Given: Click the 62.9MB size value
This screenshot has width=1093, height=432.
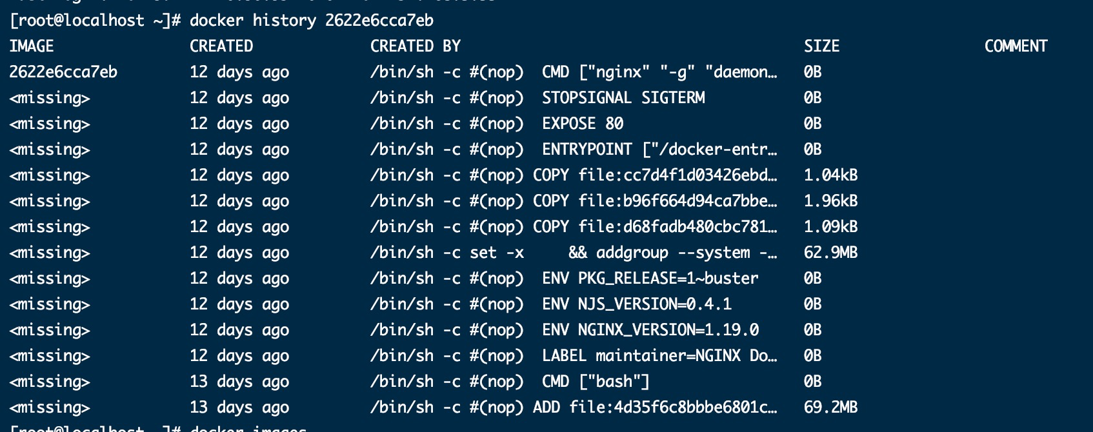Looking at the screenshot, I should coord(831,253).
